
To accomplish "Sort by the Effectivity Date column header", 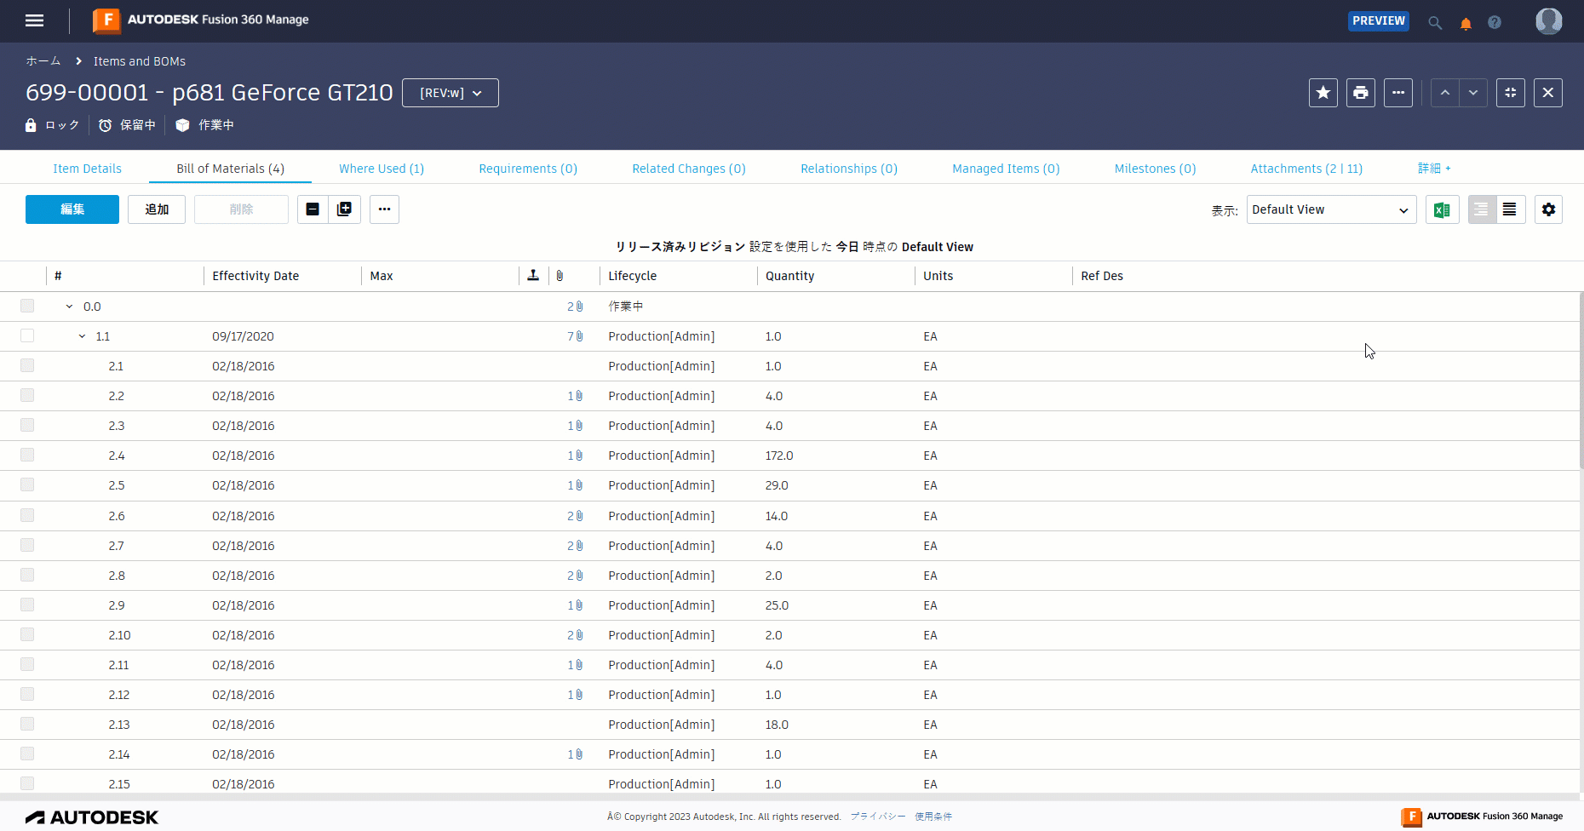I will tap(255, 276).
